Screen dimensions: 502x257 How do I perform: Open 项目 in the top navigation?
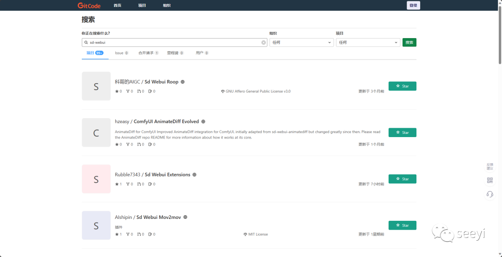(142, 6)
